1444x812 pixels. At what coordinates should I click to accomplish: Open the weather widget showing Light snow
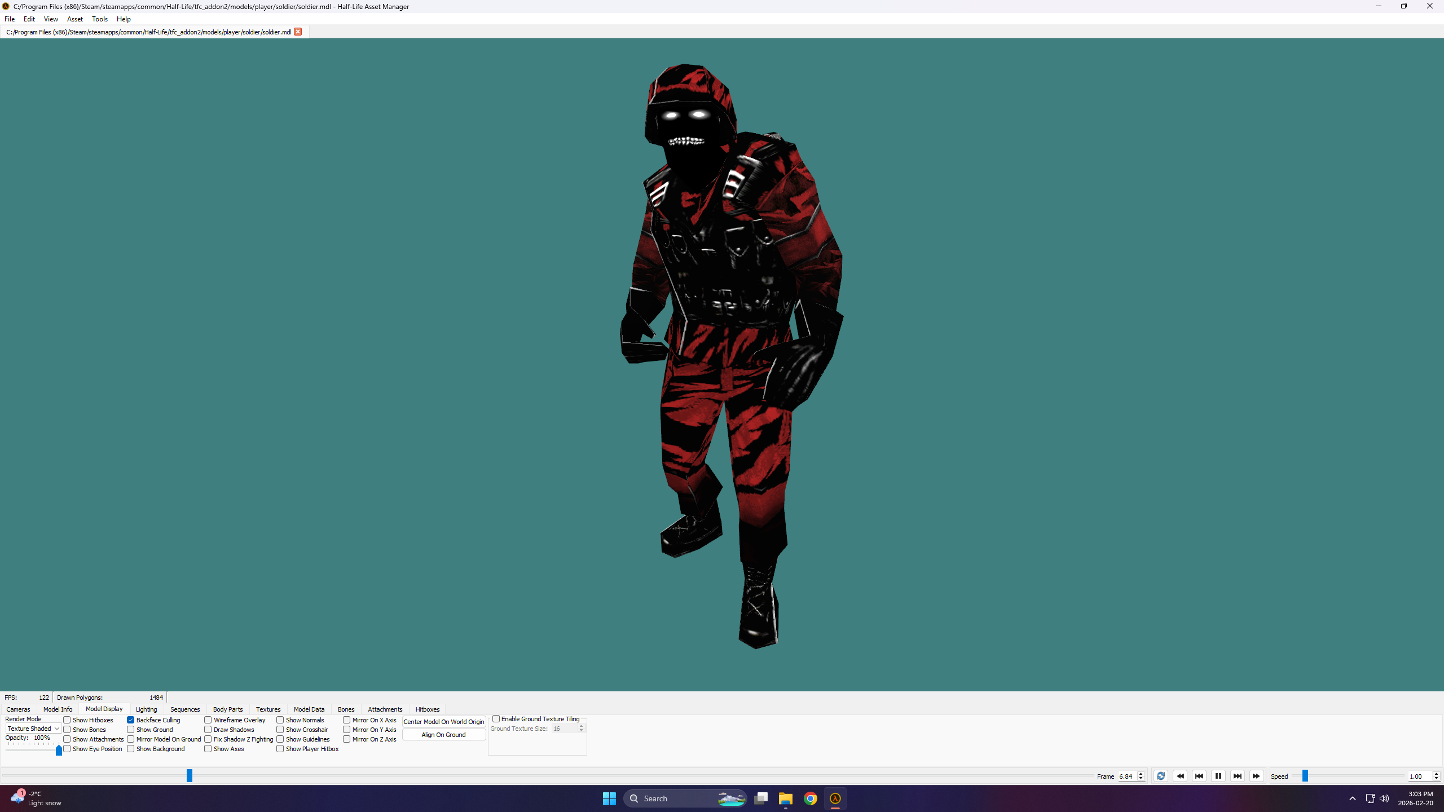click(36, 798)
